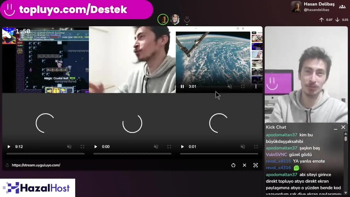Click the smiley icon beside the stream URL
Screen dimensions: 350x197
[7, 165]
